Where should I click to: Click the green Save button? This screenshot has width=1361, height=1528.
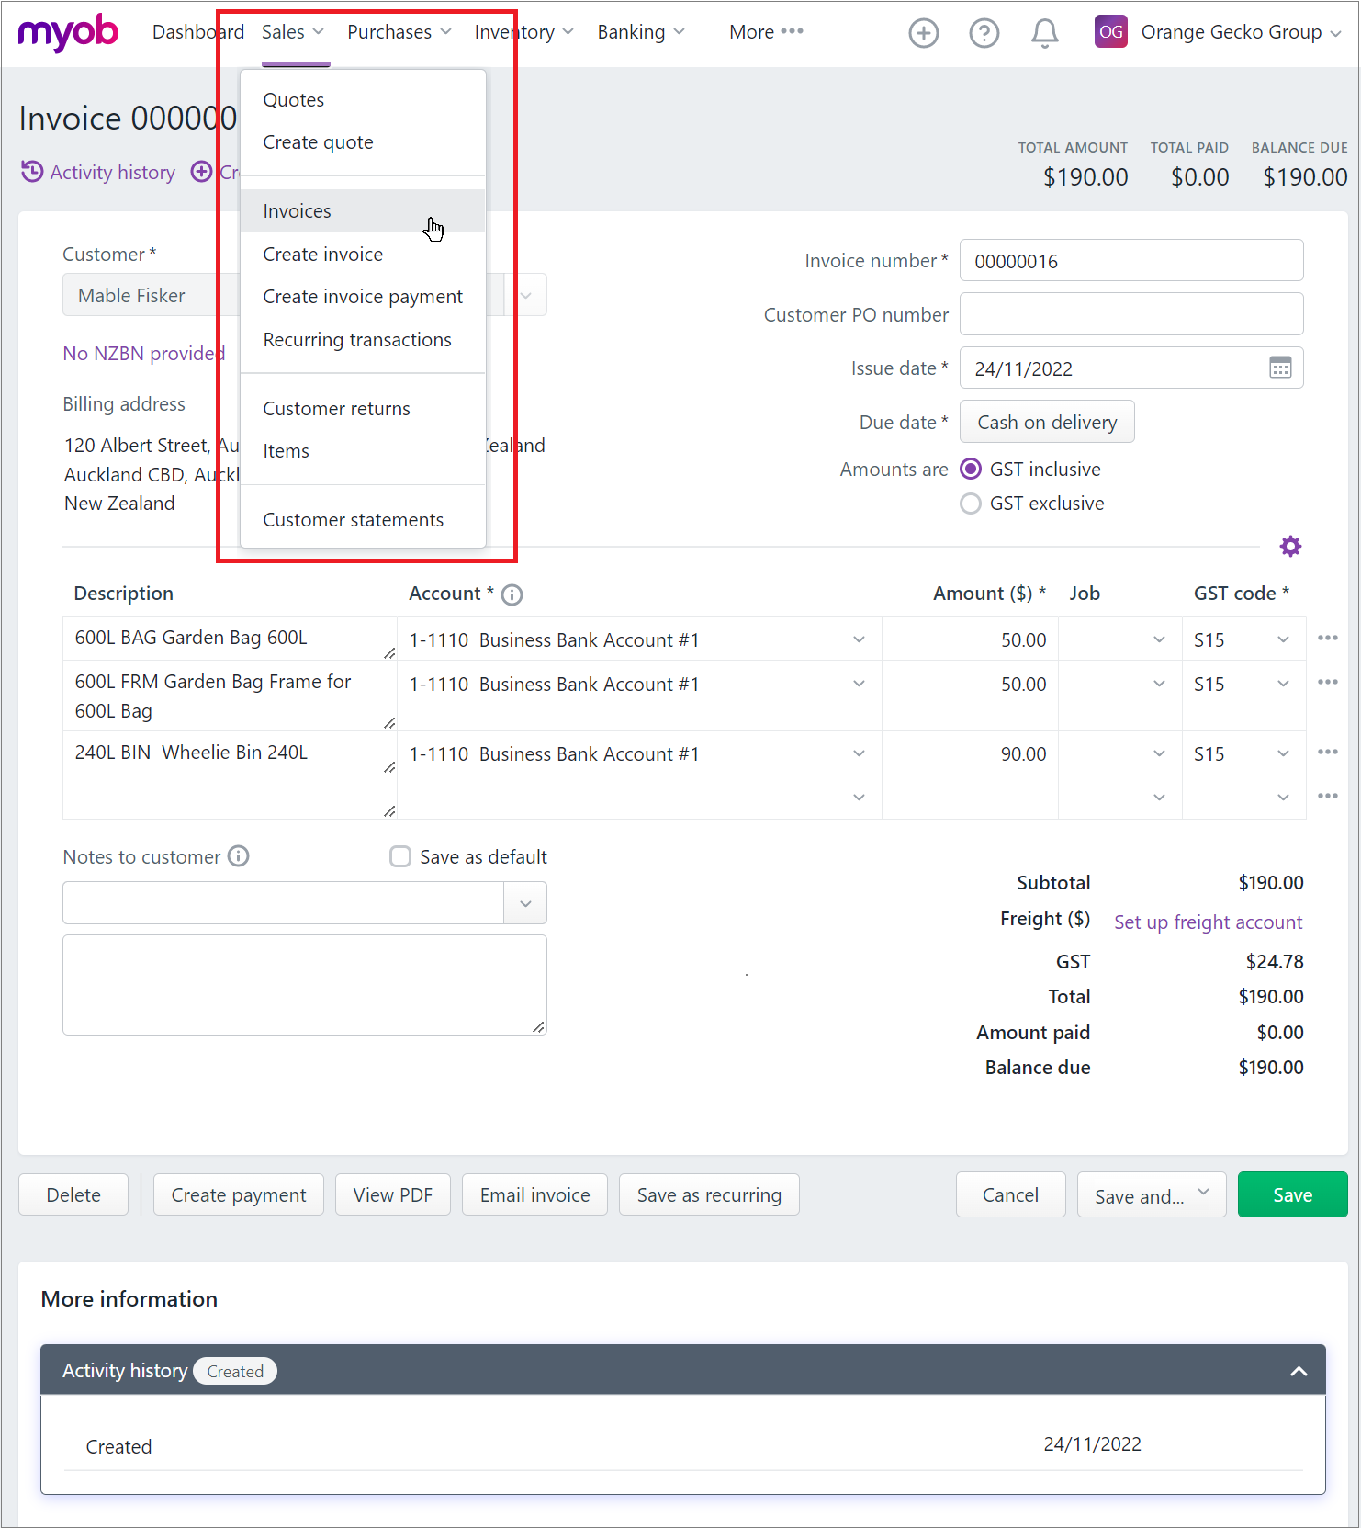[1292, 1194]
